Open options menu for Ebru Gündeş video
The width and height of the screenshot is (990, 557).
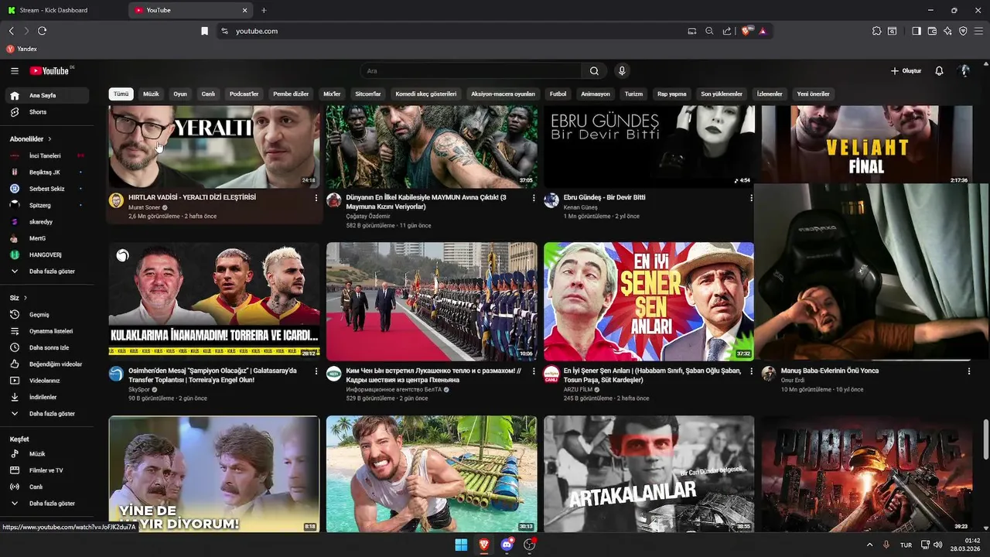[x=750, y=198]
